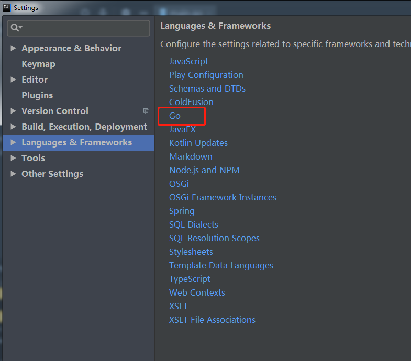Open the Kotlin Updates link
411x361 pixels.
[198, 143]
